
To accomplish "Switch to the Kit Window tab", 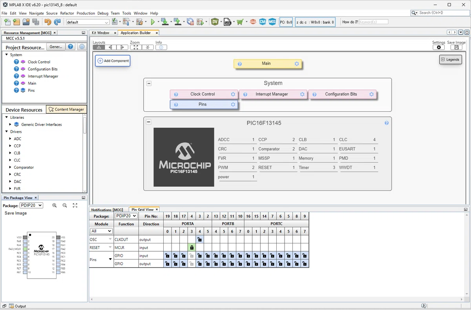I will coord(100,33).
